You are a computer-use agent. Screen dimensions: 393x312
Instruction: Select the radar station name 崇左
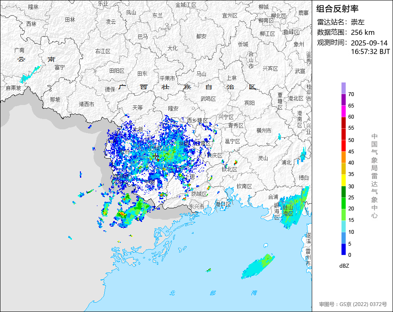357,22
